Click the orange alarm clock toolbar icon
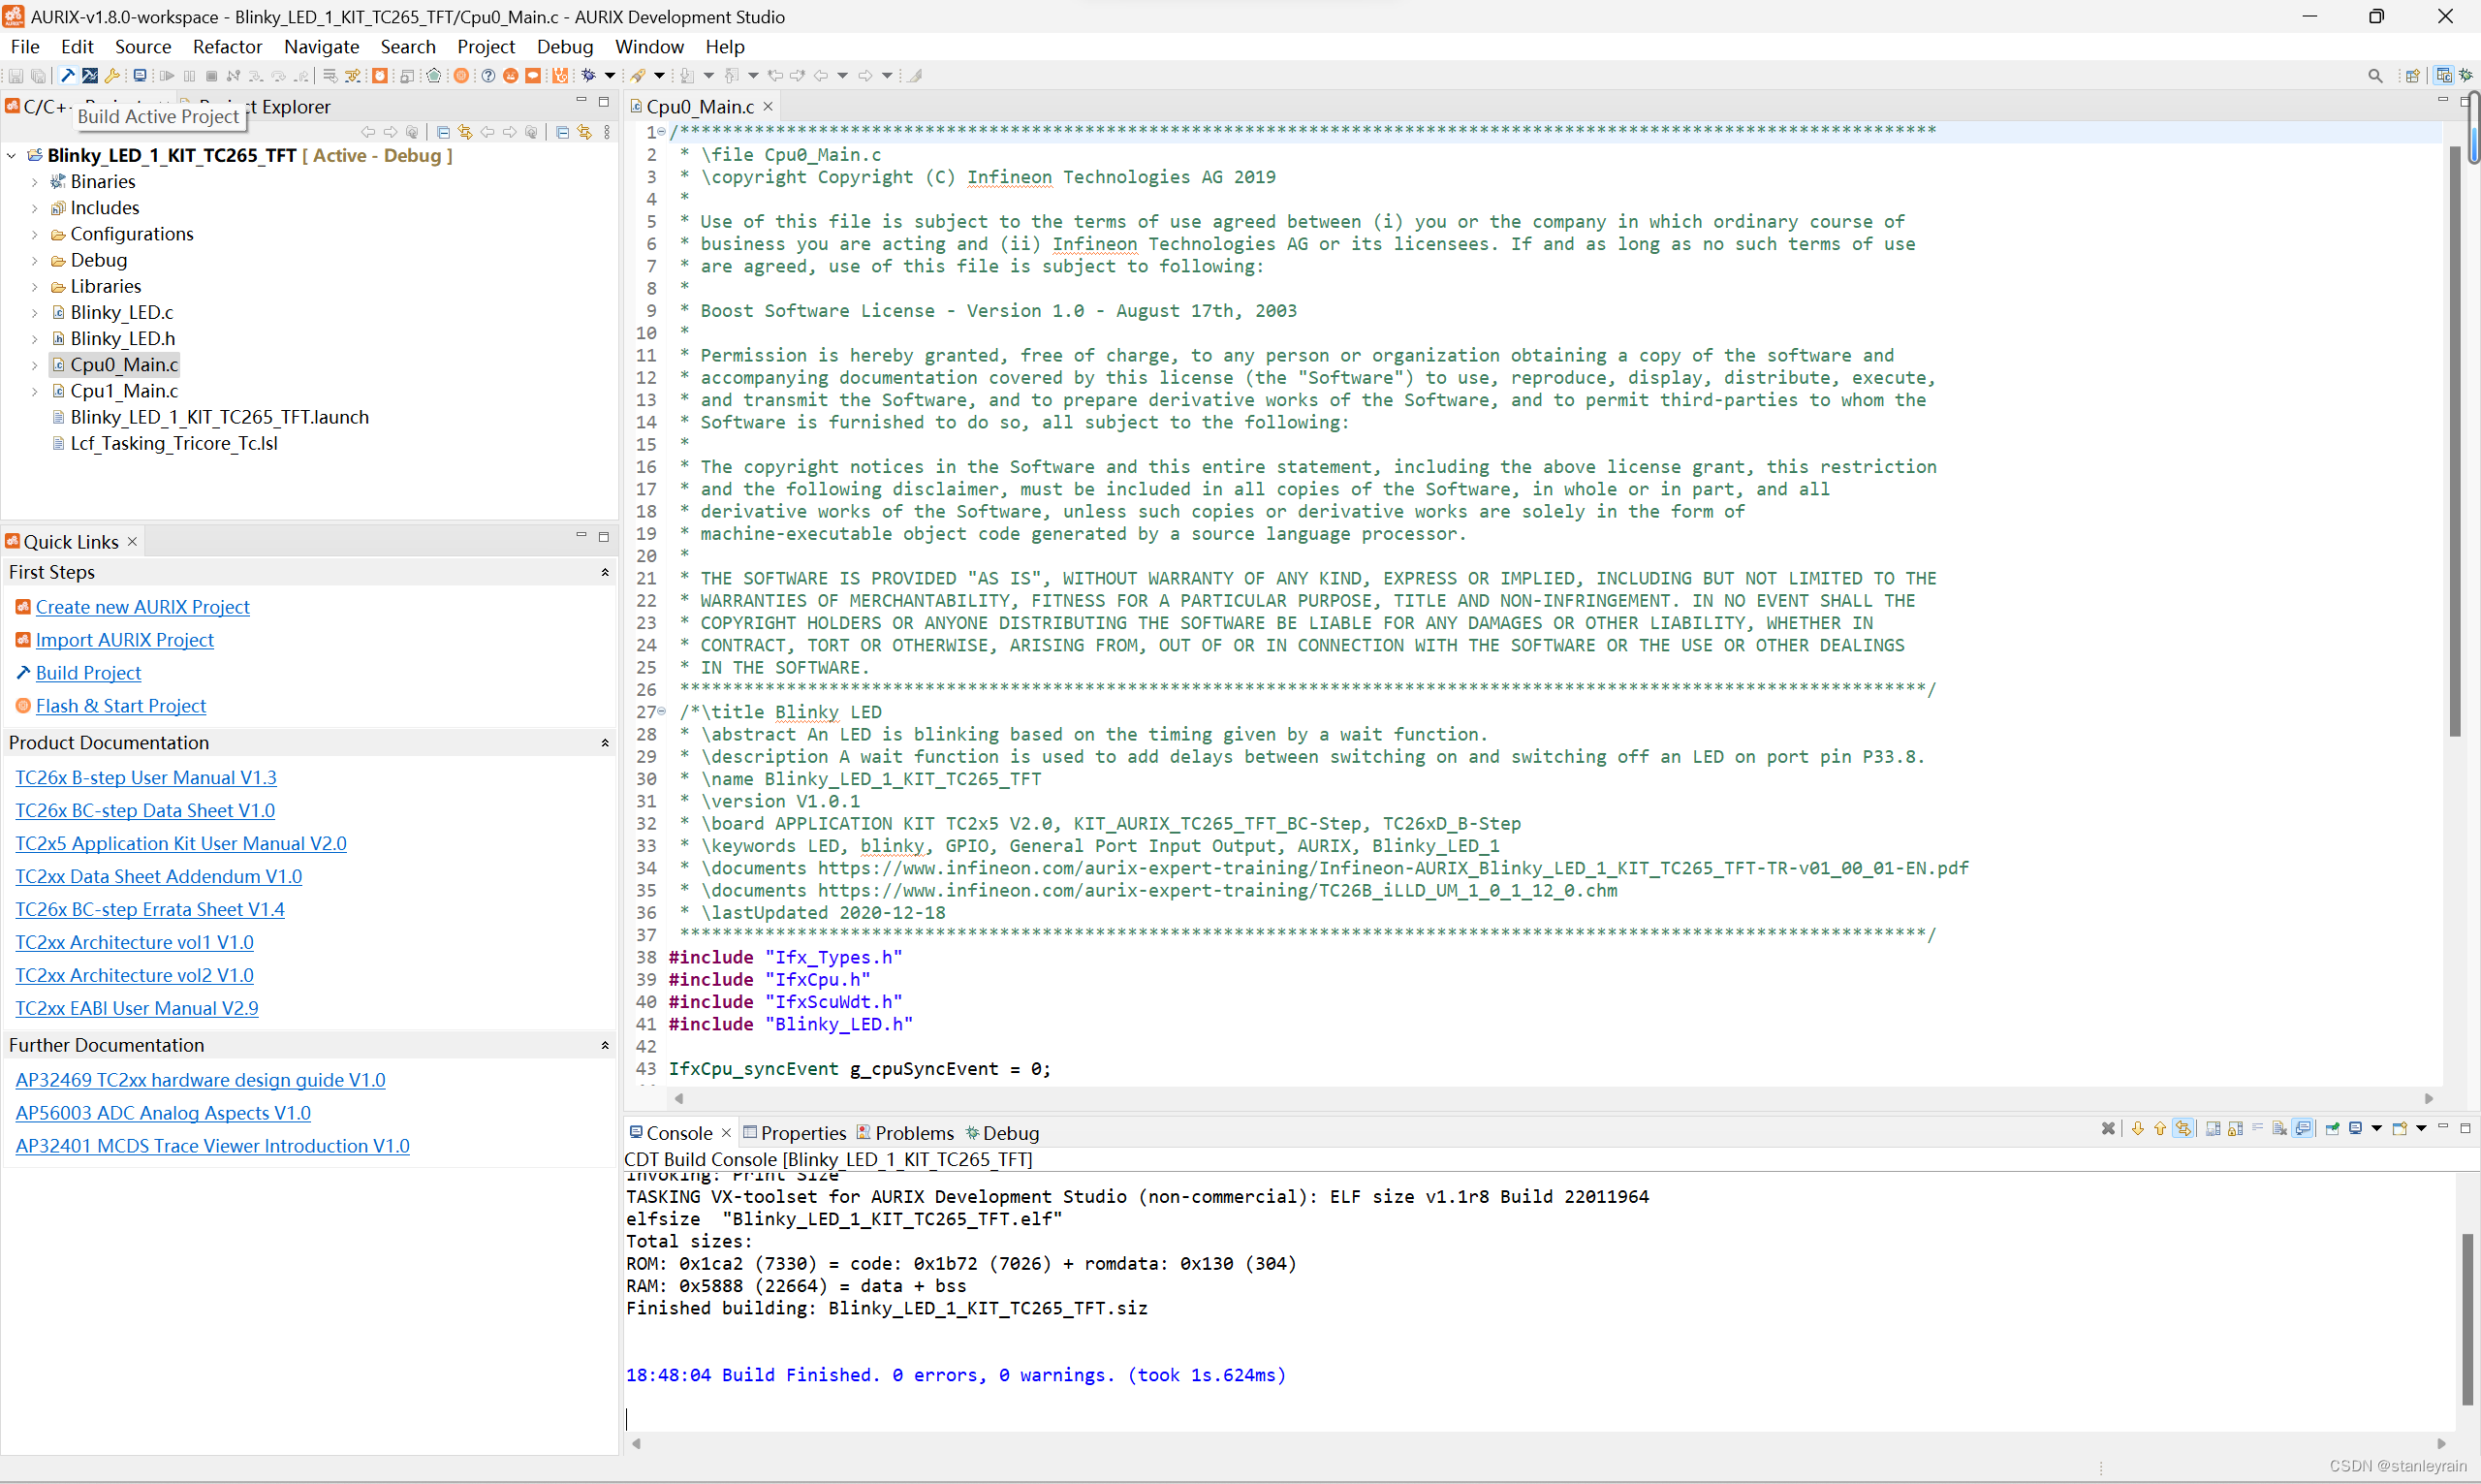Image resolution: width=2481 pixels, height=1484 pixels. (x=380, y=76)
